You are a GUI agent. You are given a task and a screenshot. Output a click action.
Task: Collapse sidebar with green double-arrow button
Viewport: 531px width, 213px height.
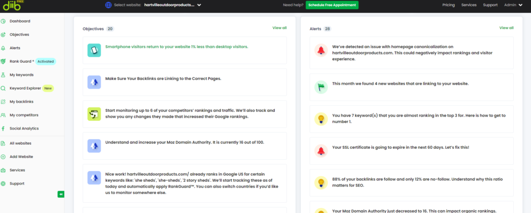point(61,194)
